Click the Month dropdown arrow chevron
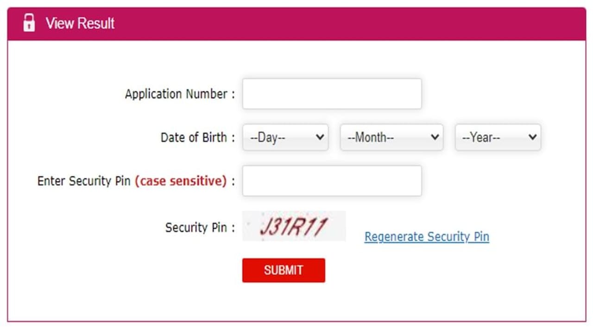This screenshot has width=593, height=333. (x=435, y=137)
